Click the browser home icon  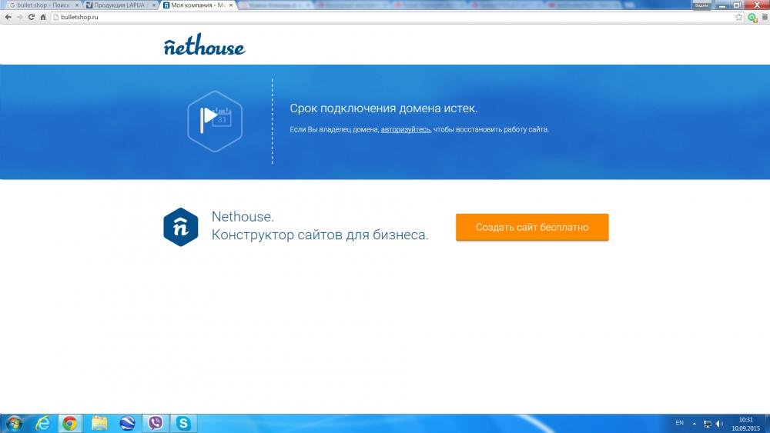pyautogui.click(x=43, y=17)
